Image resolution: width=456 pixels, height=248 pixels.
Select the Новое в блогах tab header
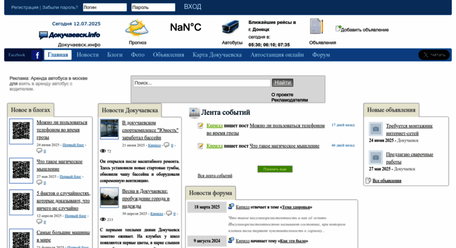[31, 110]
